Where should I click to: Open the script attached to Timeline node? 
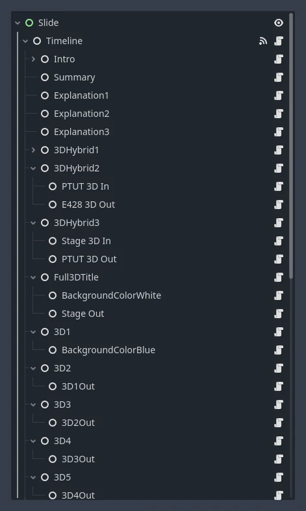pos(279,41)
